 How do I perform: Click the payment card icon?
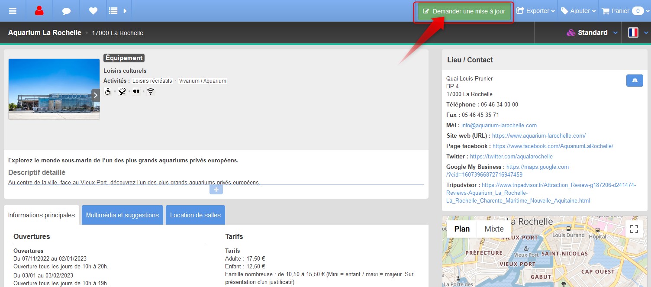(136, 91)
